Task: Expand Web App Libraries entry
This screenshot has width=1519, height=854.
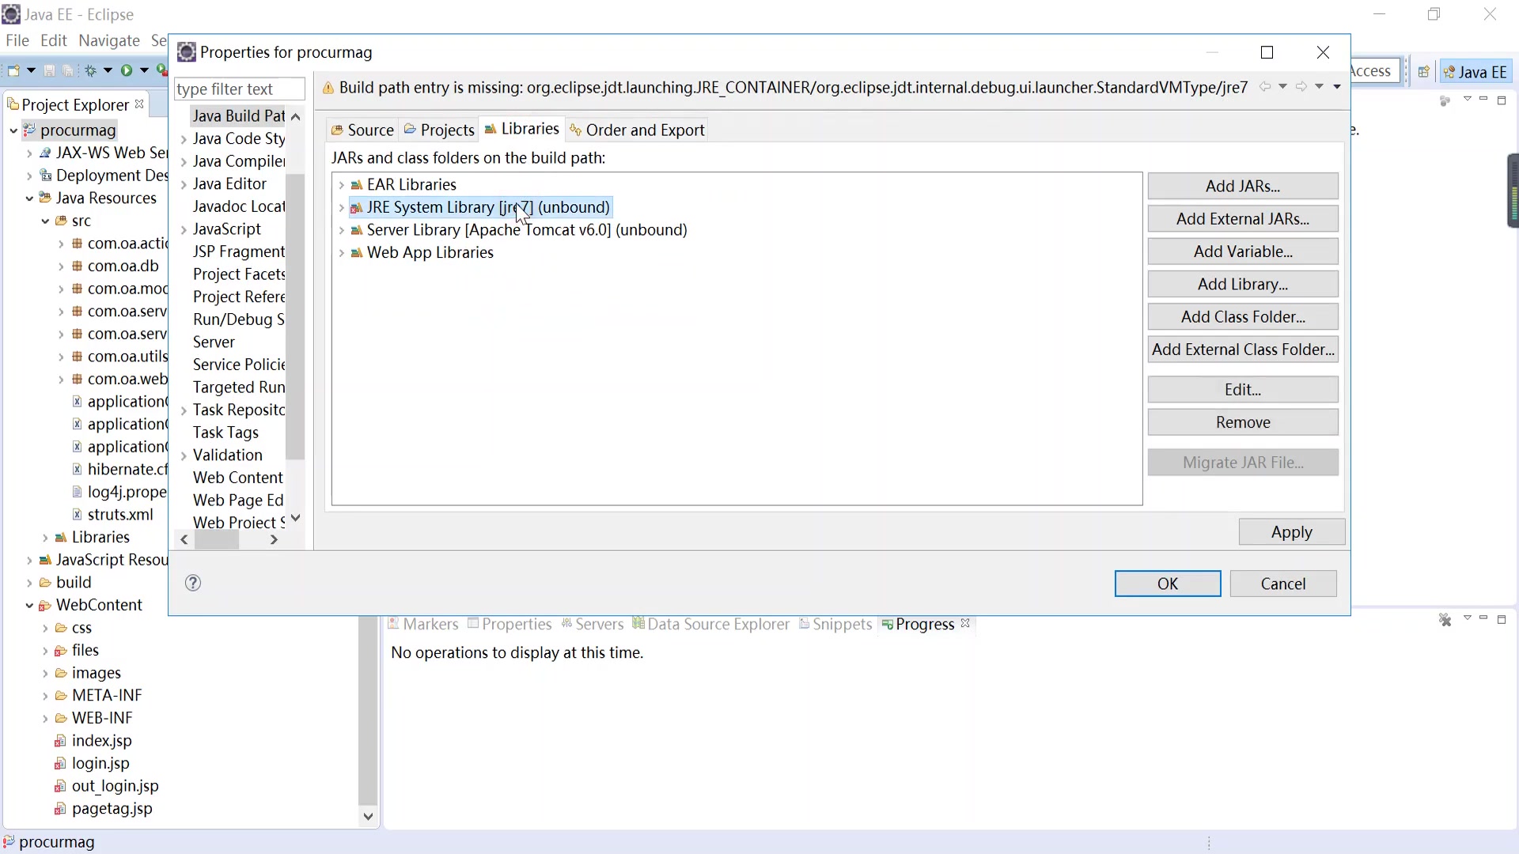Action: click(341, 253)
